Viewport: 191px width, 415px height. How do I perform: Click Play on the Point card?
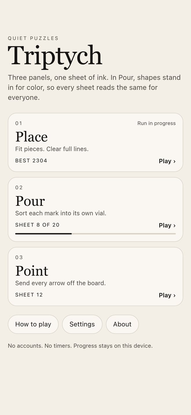point(167,295)
